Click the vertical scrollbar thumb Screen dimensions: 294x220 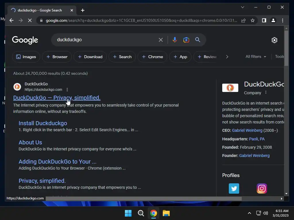tap(286, 48)
